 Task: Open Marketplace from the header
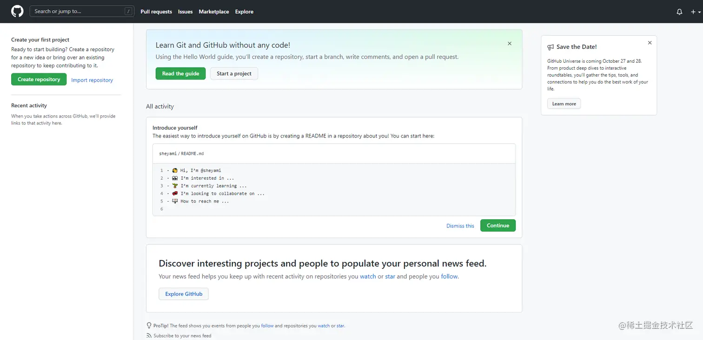pos(214,12)
